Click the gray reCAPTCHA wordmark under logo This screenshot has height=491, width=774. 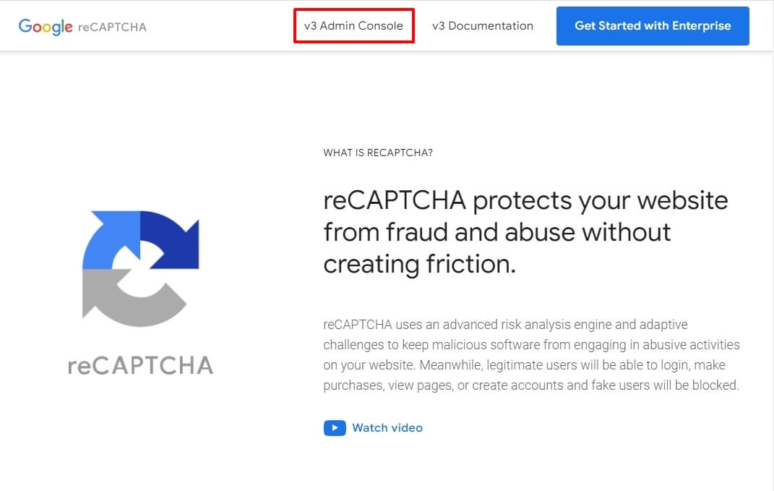click(x=141, y=365)
